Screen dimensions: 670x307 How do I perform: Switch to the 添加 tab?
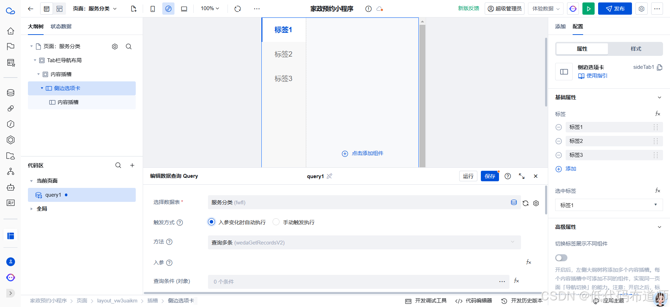tap(560, 27)
